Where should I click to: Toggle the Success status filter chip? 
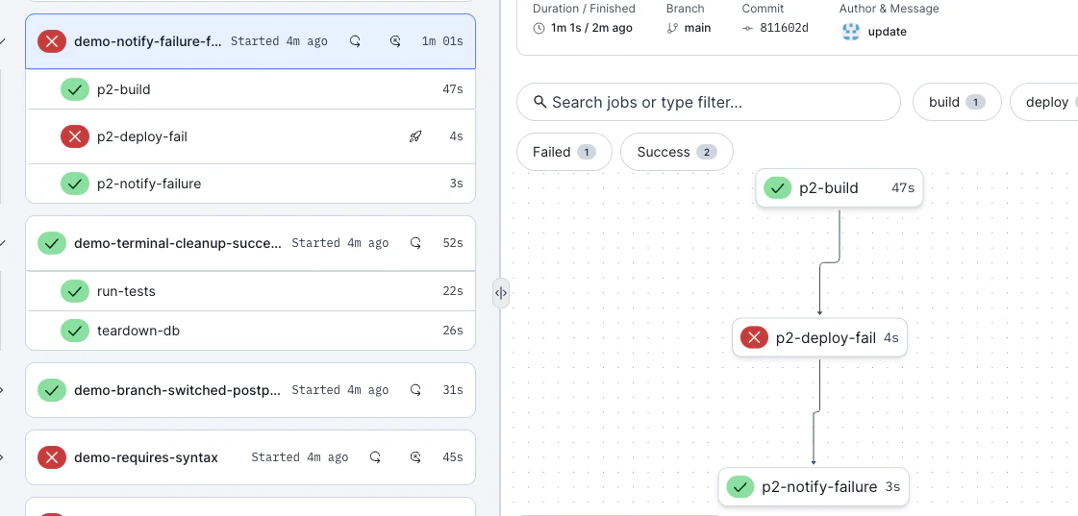pyautogui.click(x=676, y=152)
